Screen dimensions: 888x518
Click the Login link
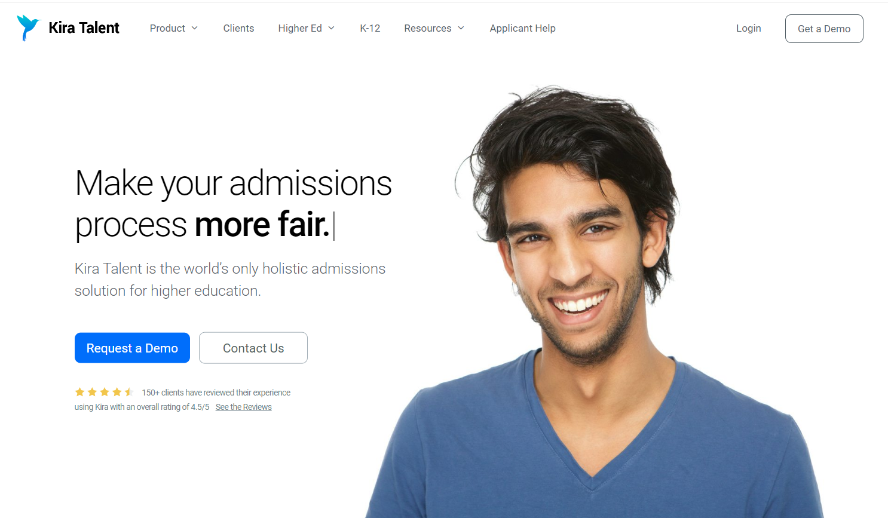[748, 28]
